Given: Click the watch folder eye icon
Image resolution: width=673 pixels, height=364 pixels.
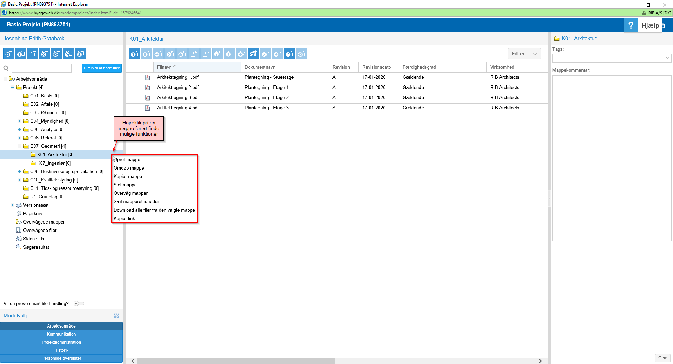Looking at the screenshot, I should coord(56,54).
